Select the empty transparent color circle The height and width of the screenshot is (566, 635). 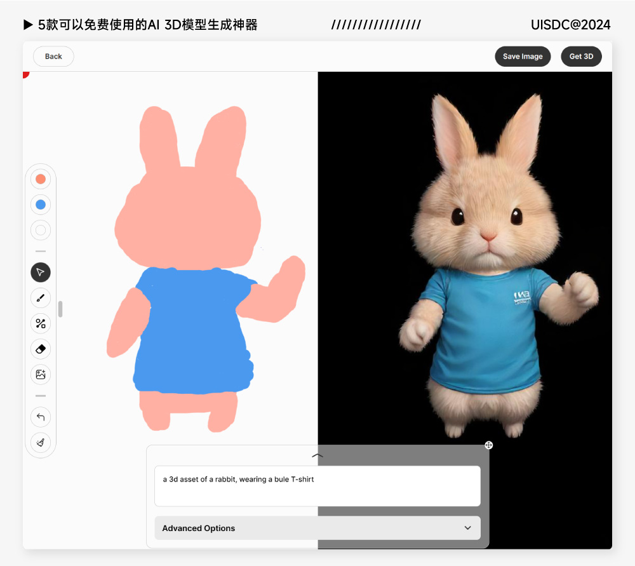(x=40, y=230)
